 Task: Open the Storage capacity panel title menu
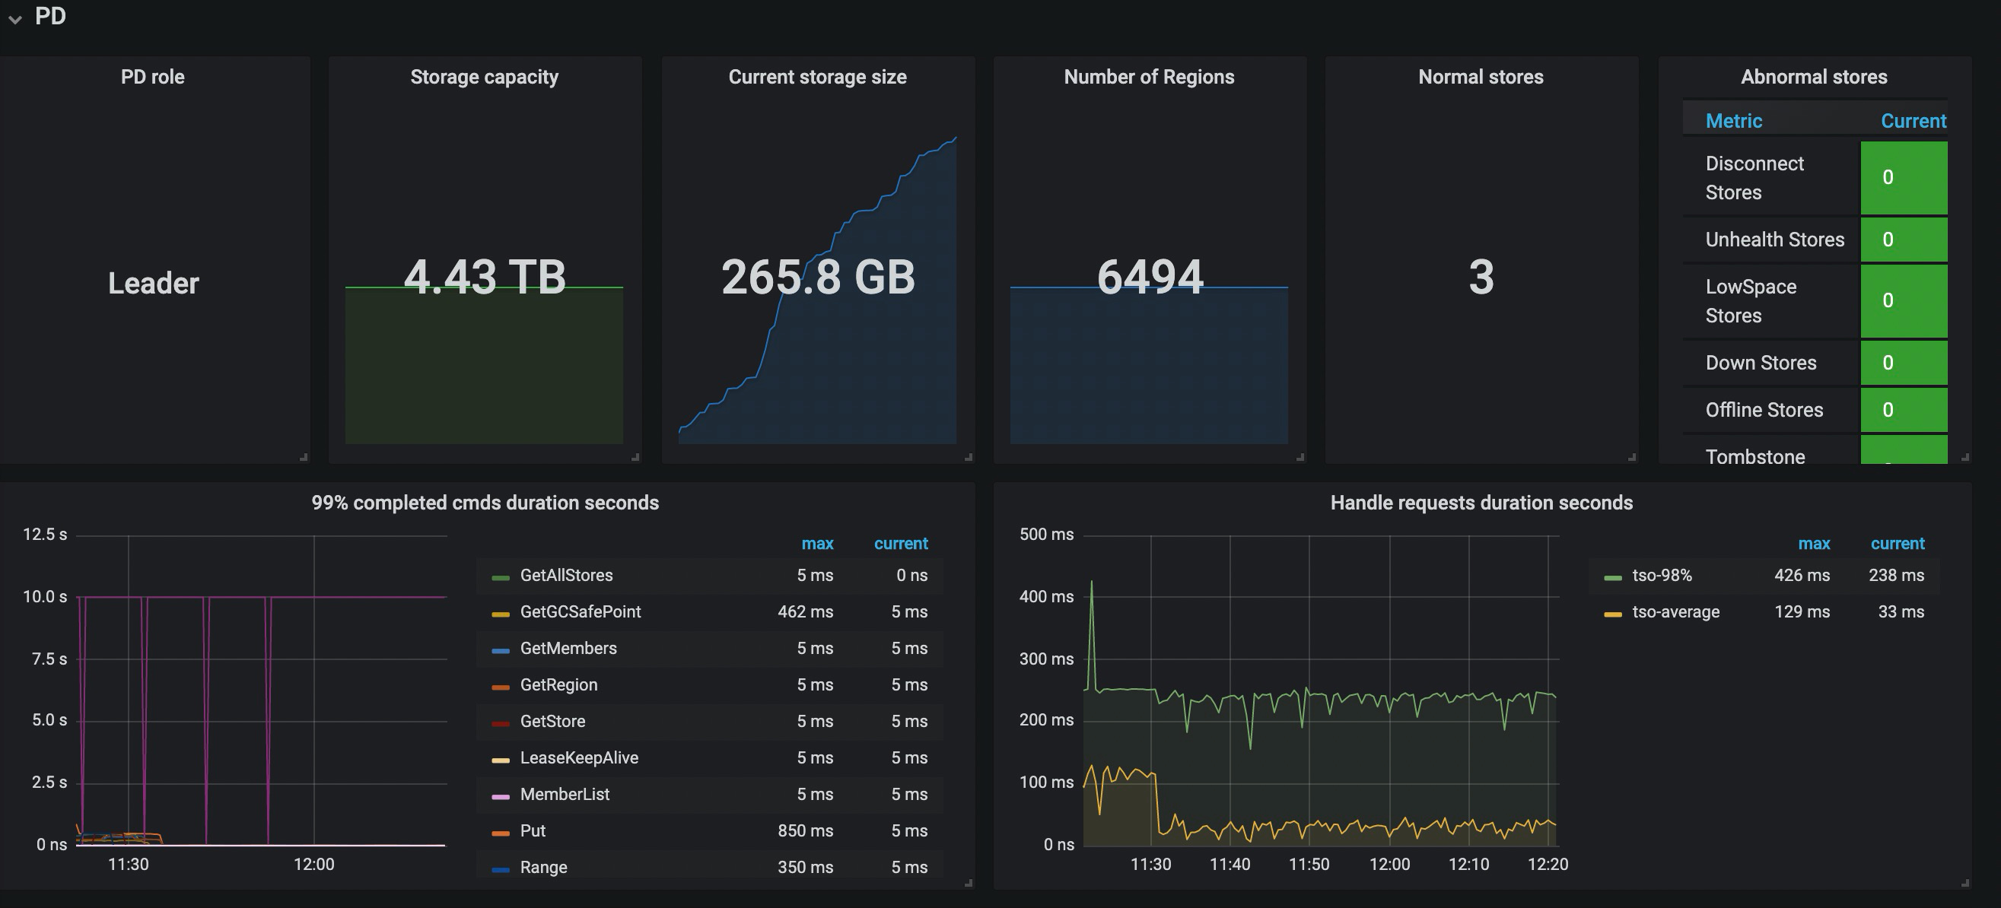pos(484,77)
